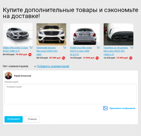Add Обвес Mercedes S class to cart
The height and width of the screenshot is (136, 141).
point(31,48)
